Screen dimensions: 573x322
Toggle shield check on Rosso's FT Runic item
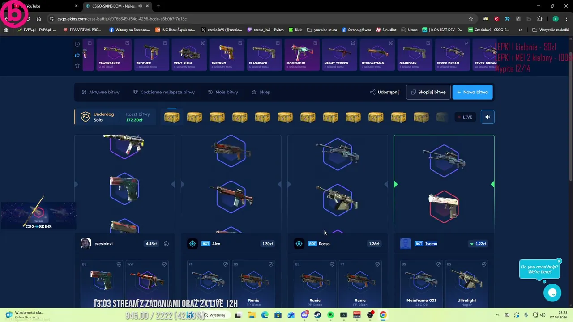coord(377,264)
